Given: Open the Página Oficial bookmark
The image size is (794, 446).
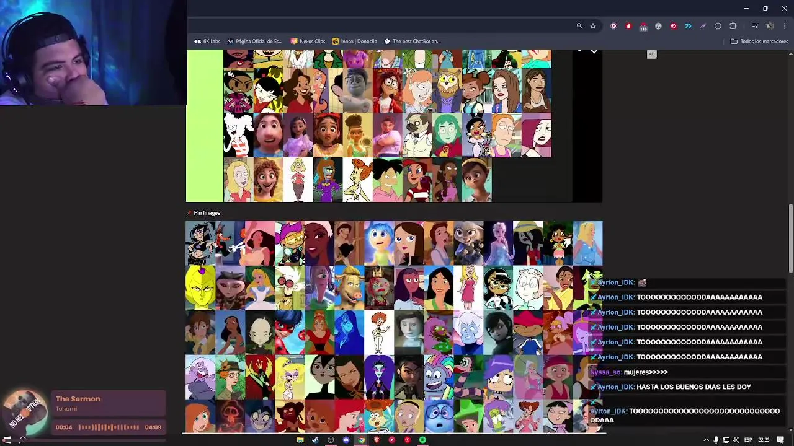Looking at the screenshot, I should pos(255,42).
